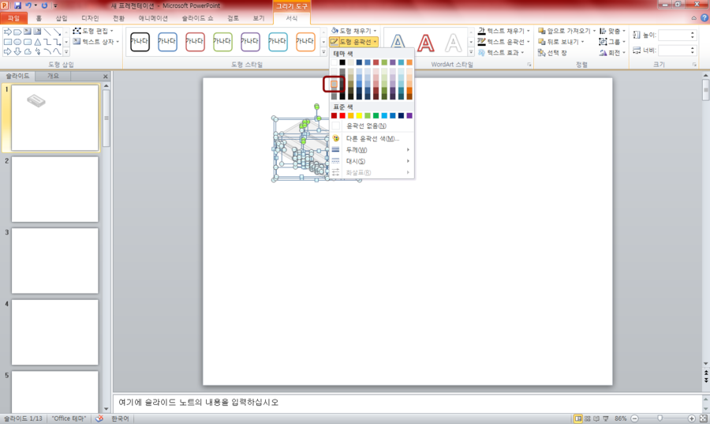Click the Save icon in quick access toolbar

click(17, 6)
